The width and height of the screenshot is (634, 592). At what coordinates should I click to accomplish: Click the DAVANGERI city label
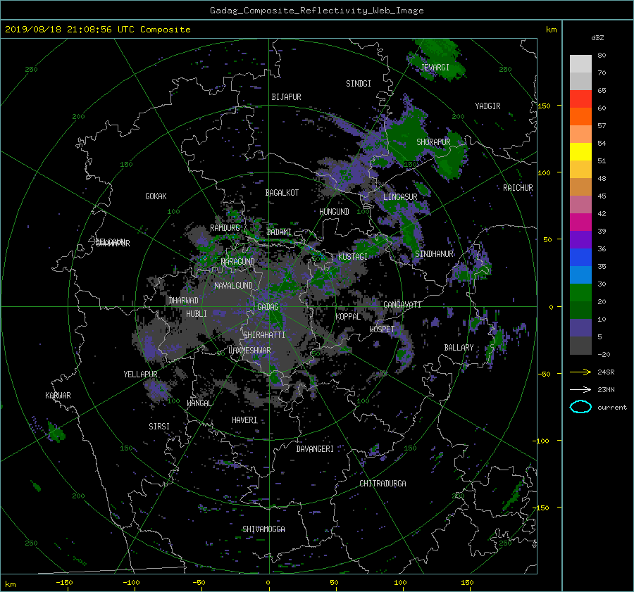pyautogui.click(x=315, y=449)
